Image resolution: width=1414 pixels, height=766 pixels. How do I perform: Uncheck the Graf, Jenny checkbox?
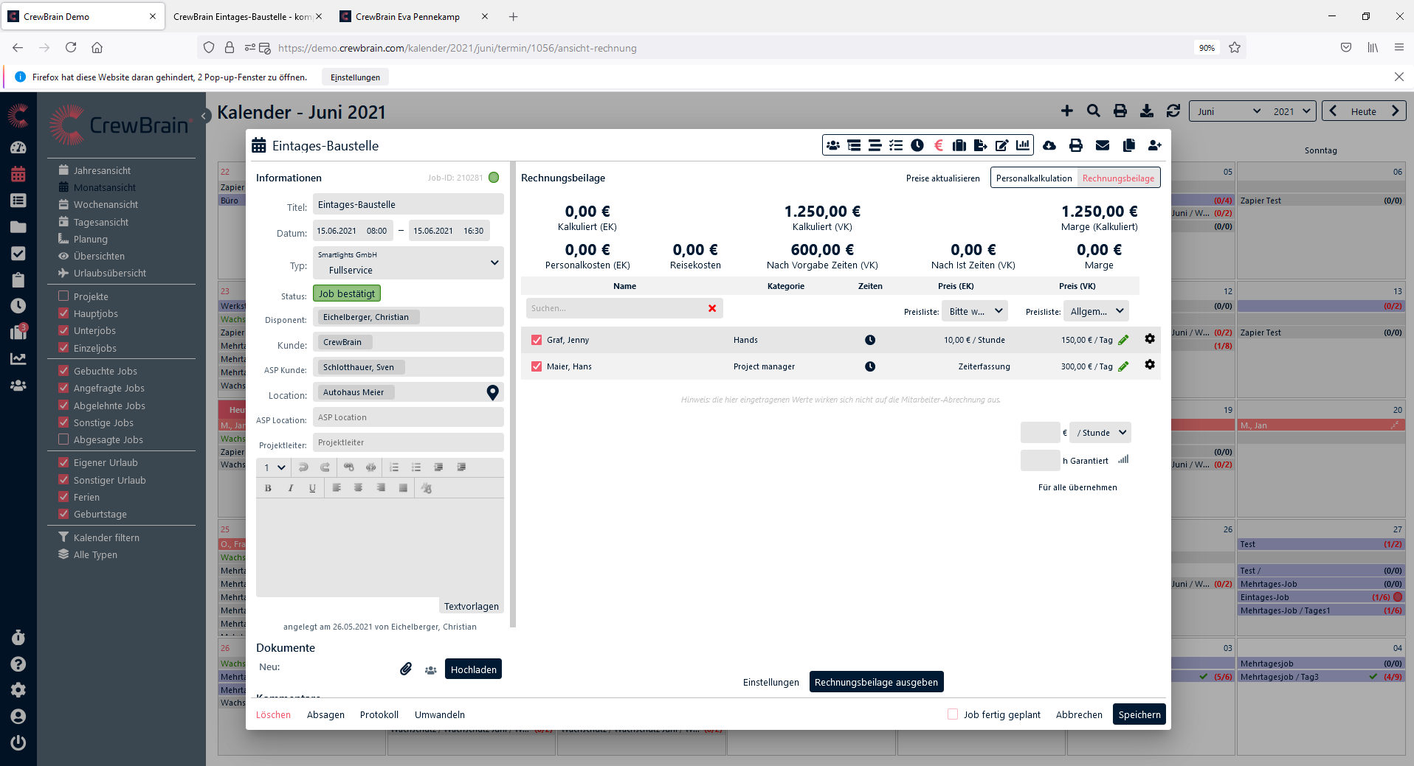point(537,340)
